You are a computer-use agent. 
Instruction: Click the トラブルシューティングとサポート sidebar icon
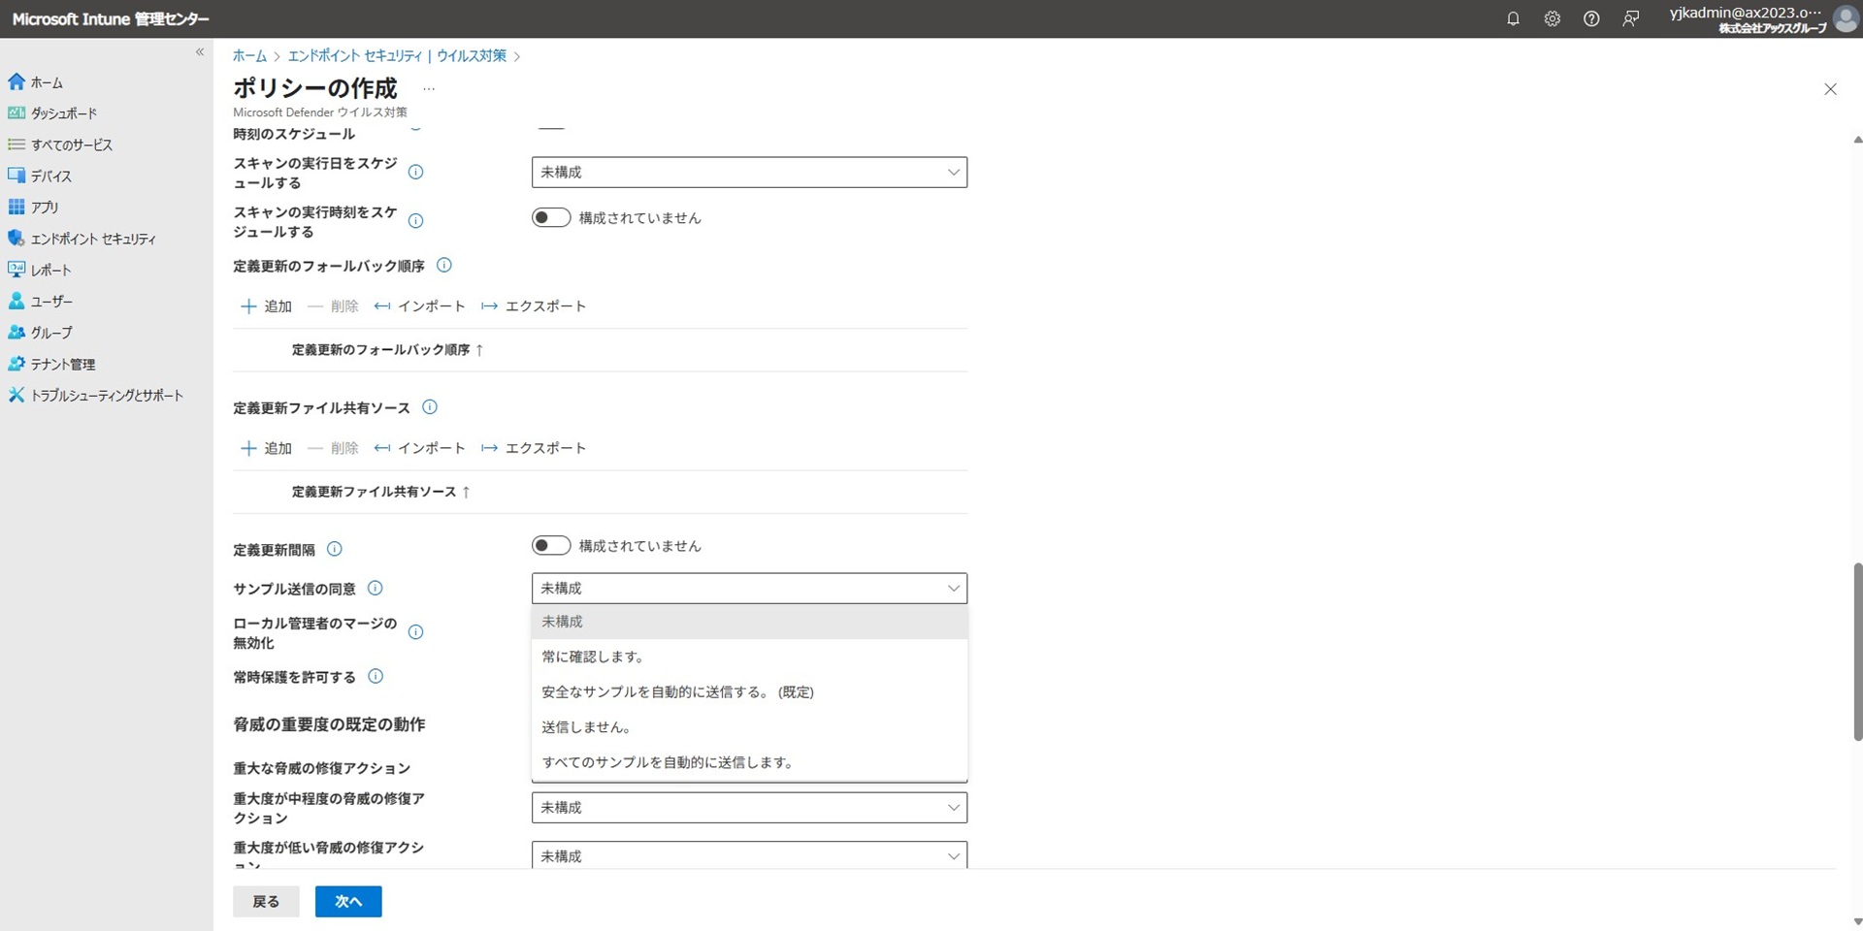coord(16,395)
